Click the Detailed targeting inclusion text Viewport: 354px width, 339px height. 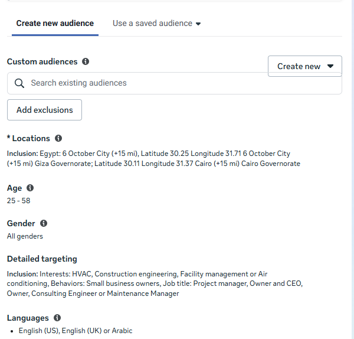tap(155, 283)
